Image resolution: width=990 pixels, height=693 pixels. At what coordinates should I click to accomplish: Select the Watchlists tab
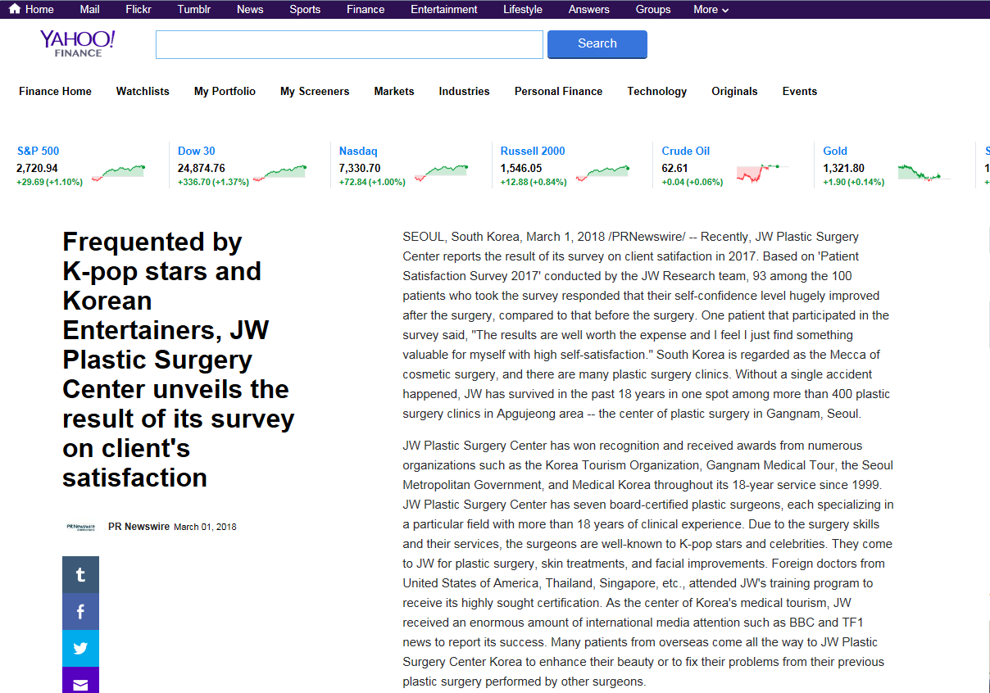coord(143,91)
